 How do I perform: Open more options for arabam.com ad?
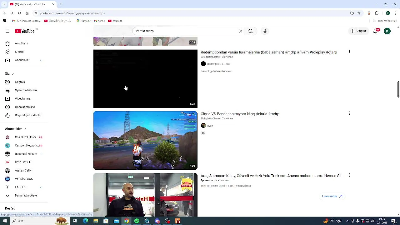pos(349,175)
